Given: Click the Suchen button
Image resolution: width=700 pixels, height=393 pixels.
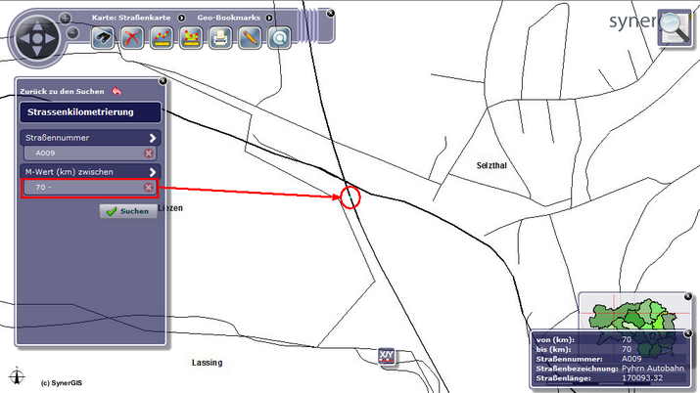Looking at the screenshot, I should [x=127, y=211].
